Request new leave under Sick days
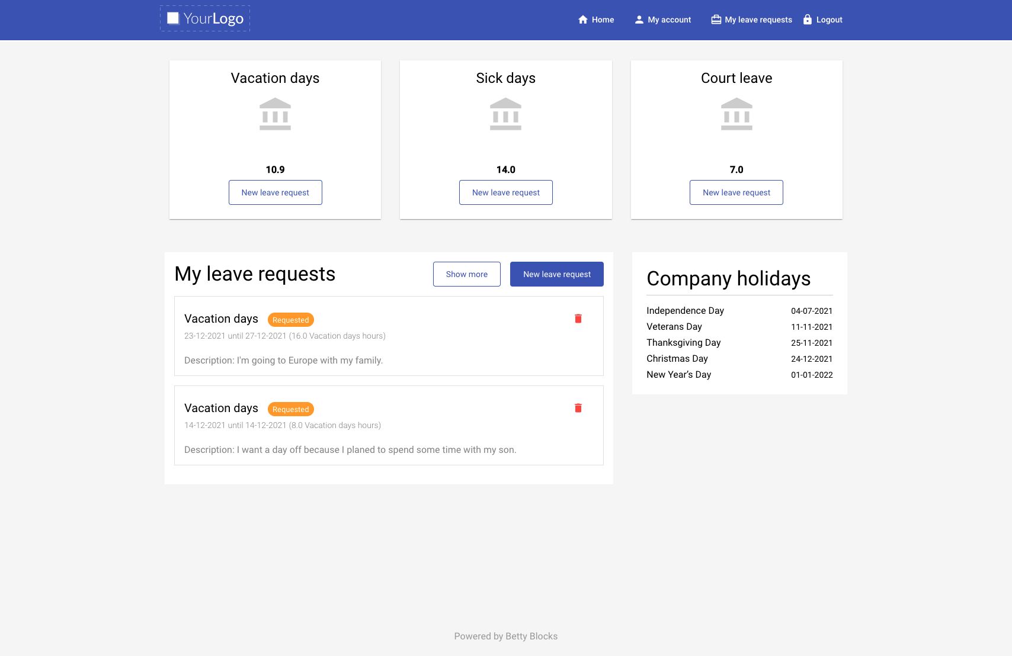Screen dimensions: 1012x656 [505, 192]
